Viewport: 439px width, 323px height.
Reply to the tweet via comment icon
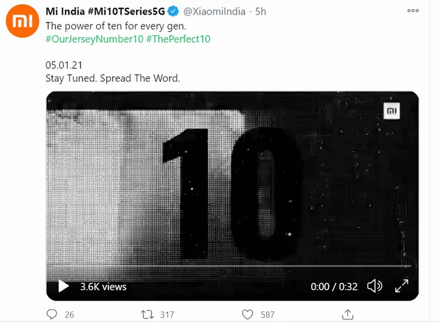coord(52,314)
